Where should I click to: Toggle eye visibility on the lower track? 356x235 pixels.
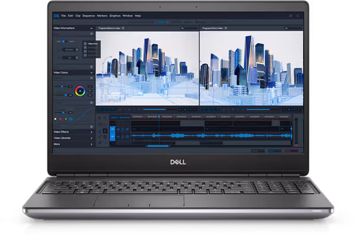(118, 137)
